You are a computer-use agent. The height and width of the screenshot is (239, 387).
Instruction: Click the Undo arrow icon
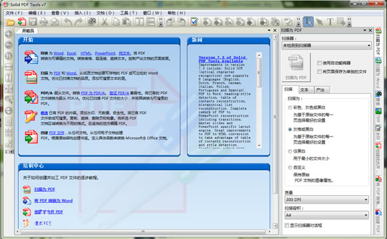(x=68, y=22)
